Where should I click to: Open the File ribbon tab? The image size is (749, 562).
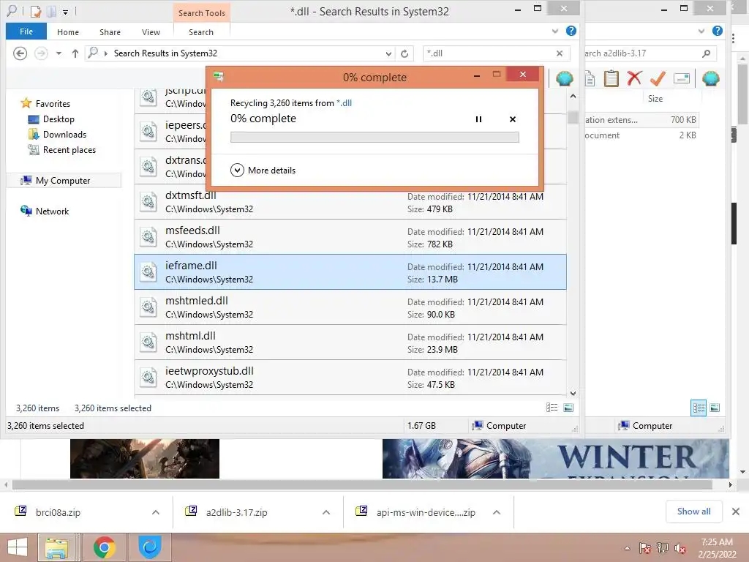click(x=26, y=31)
